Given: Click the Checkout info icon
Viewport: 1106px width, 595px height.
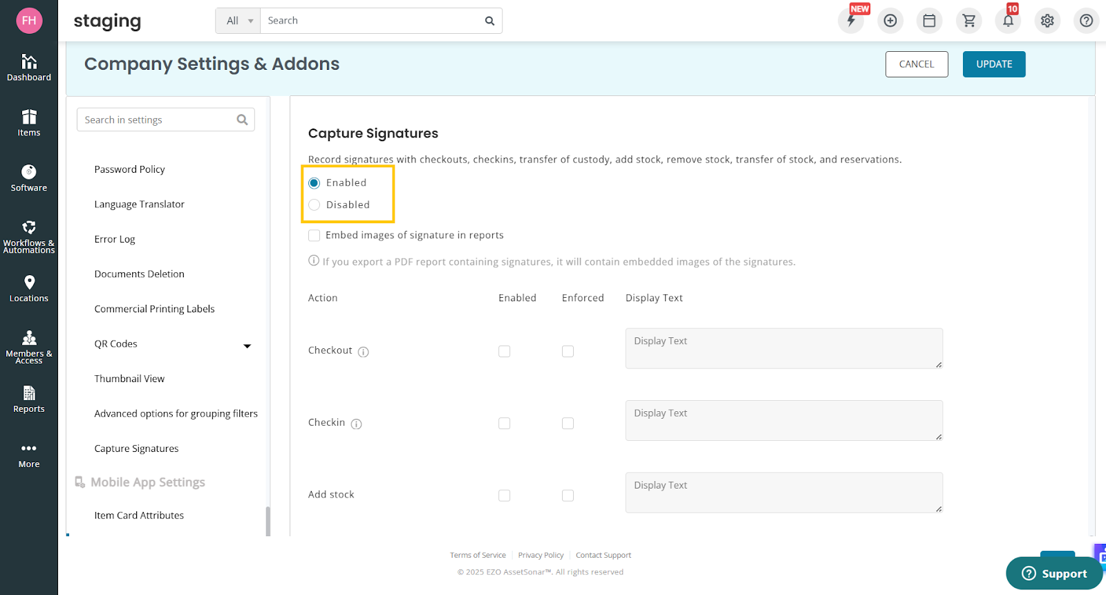Looking at the screenshot, I should (364, 352).
